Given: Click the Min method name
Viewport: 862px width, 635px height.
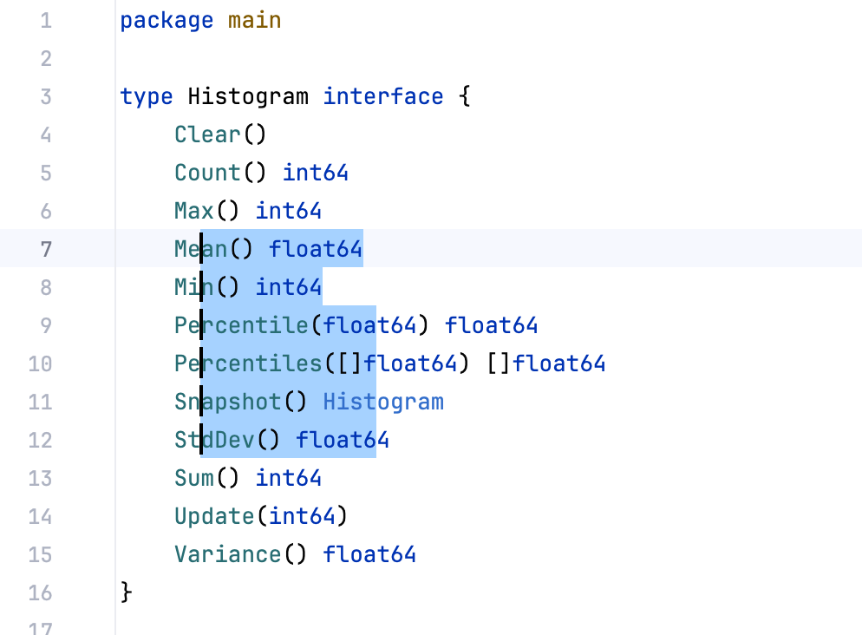Looking at the screenshot, I should click(x=194, y=287).
